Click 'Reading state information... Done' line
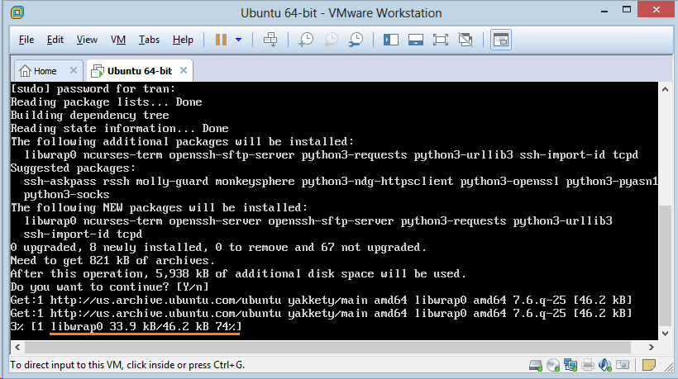 [x=119, y=129]
